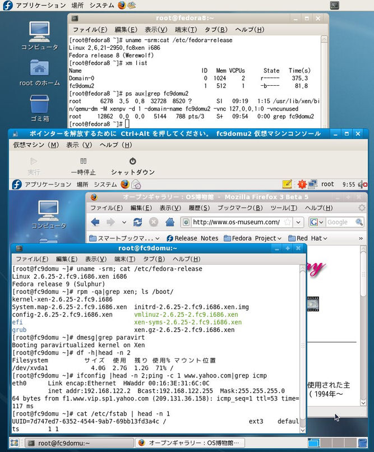
Task: Open the URL bar history dropdown
Action: point(298,222)
